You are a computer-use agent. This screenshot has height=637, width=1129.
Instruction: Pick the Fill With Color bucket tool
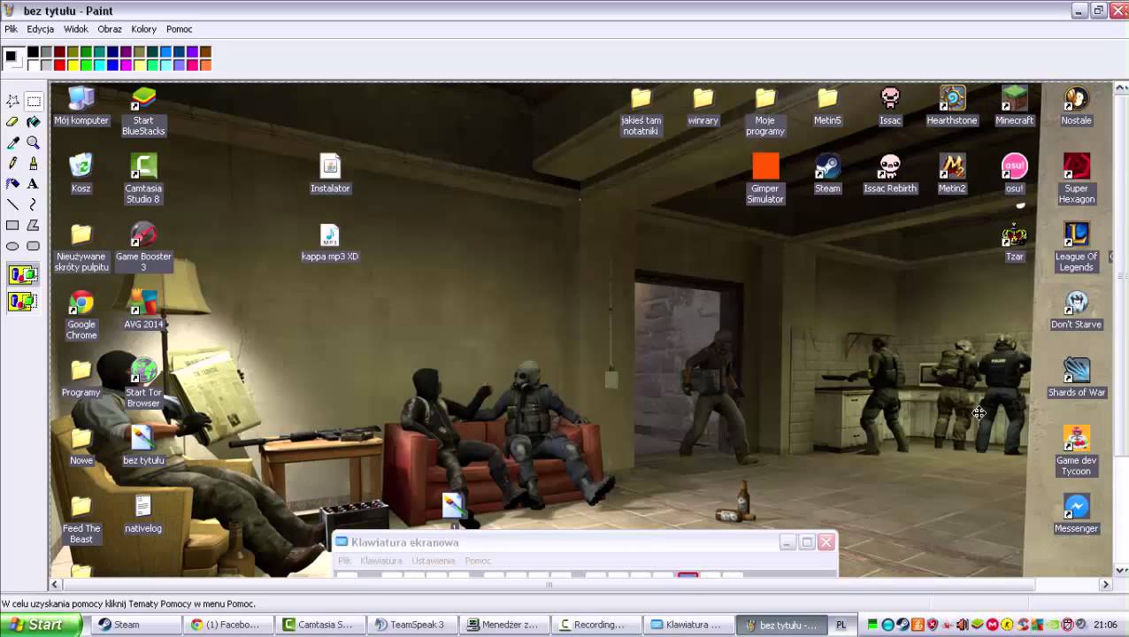point(34,122)
